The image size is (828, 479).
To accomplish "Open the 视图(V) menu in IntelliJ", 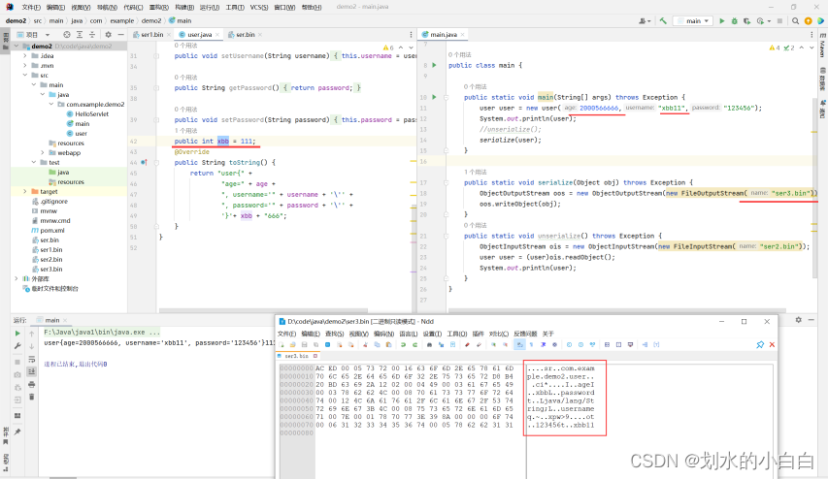I will point(81,7).
